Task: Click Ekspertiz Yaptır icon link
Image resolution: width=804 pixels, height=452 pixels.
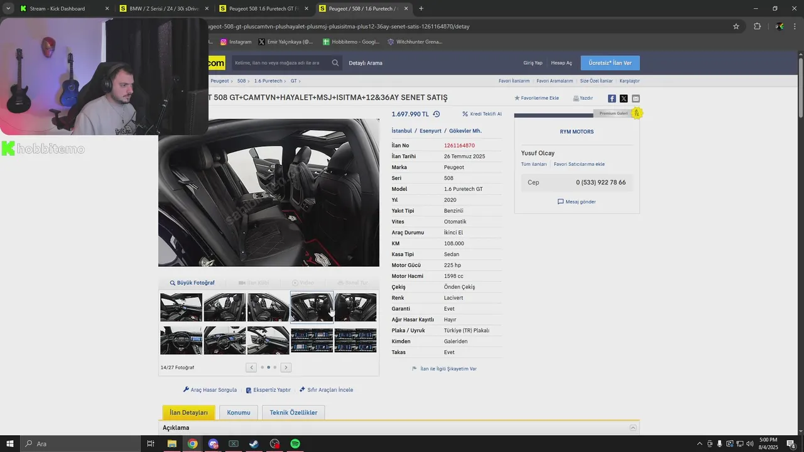Action: click(268, 390)
